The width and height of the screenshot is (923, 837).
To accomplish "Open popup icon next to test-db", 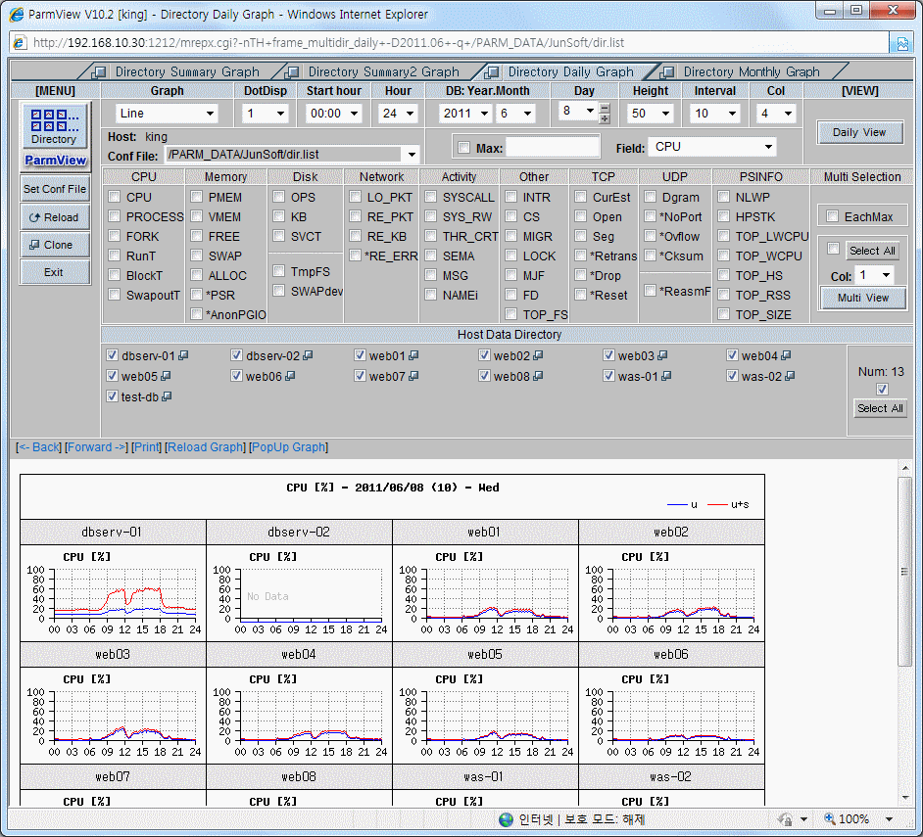I will point(167,396).
